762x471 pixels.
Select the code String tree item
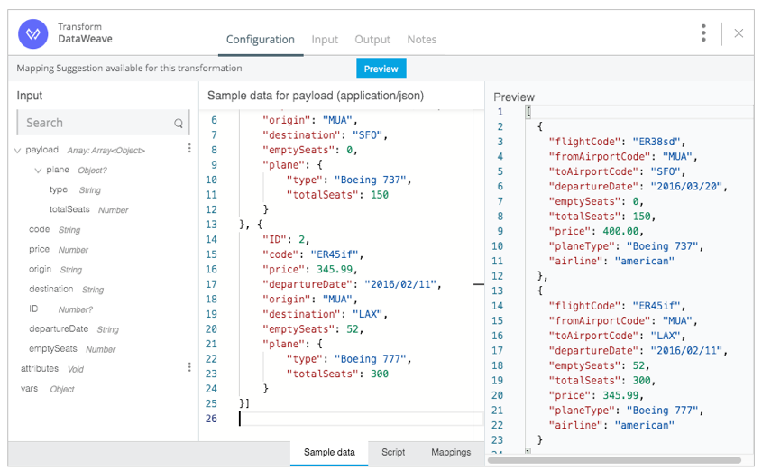click(54, 230)
